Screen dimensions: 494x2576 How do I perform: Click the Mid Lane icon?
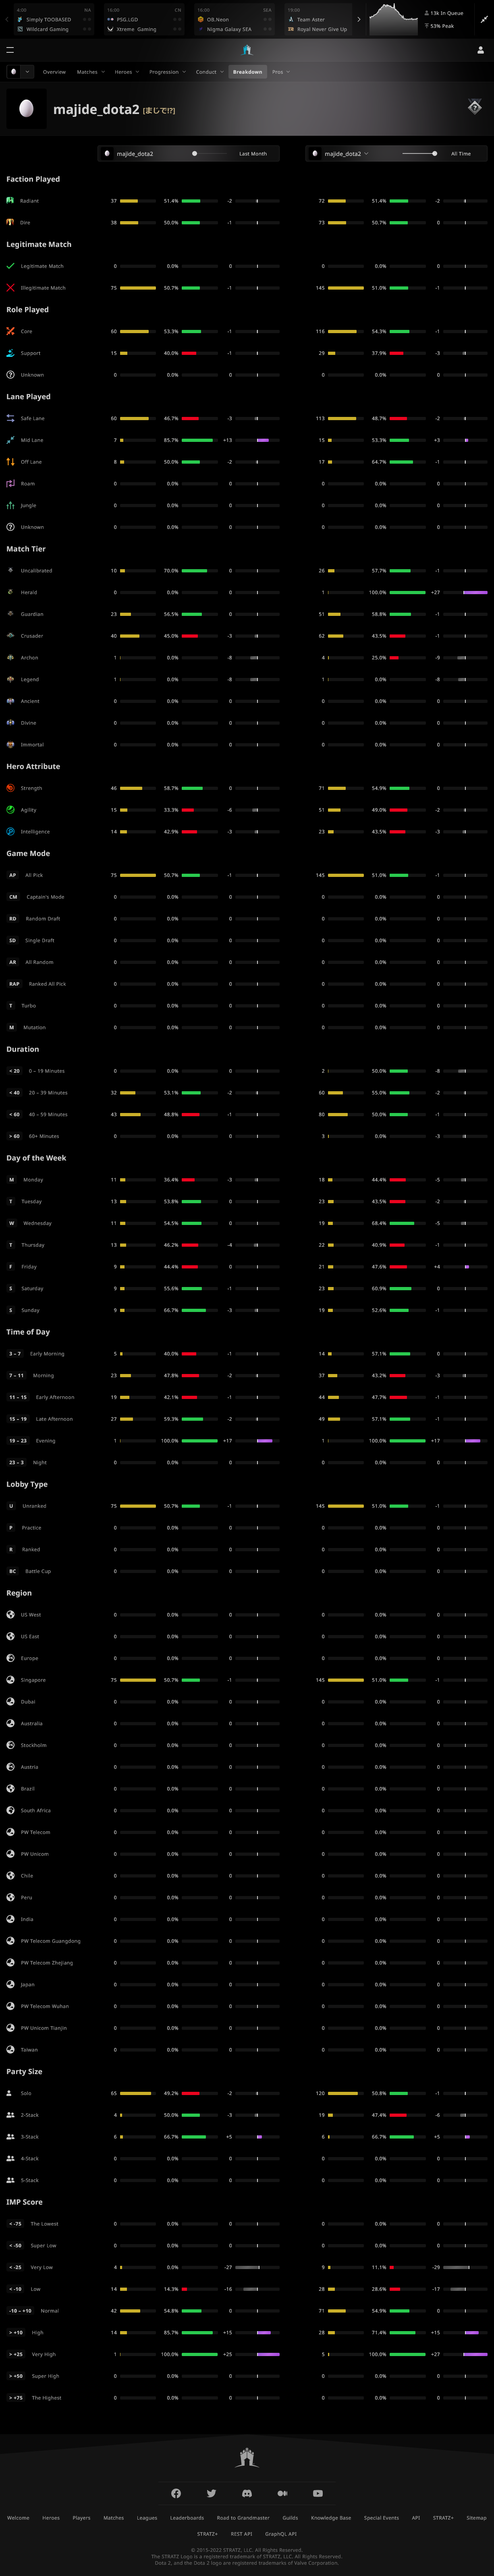point(10,440)
